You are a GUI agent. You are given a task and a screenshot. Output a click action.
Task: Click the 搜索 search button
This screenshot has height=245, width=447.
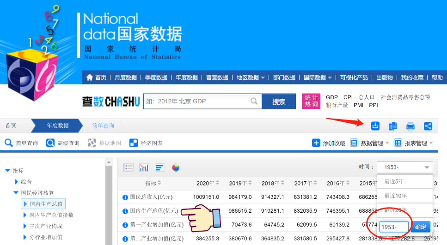(x=279, y=102)
